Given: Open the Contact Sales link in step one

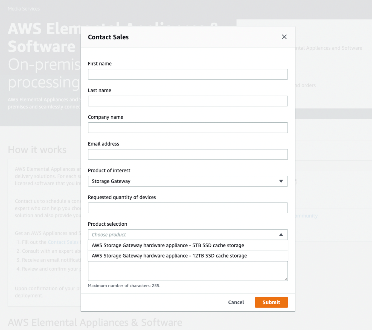Looking at the screenshot, I should click(63, 242).
